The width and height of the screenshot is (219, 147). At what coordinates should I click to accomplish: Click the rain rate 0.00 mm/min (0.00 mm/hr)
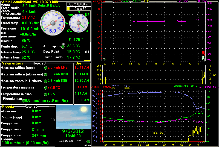(x=25, y=143)
